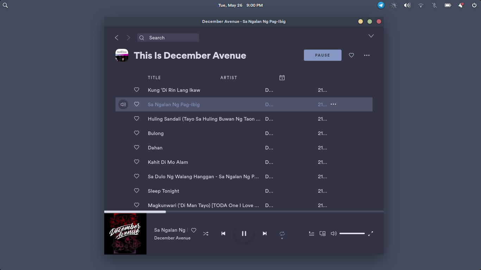Click the highlighted Sa Ngalan Ng Pag-Ibig title
Image resolution: width=481 pixels, height=270 pixels.
pos(174,105)
